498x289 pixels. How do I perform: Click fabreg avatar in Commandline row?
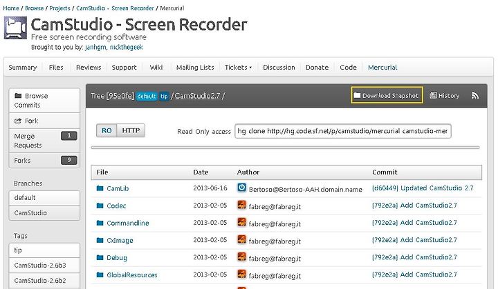[241, 222]
